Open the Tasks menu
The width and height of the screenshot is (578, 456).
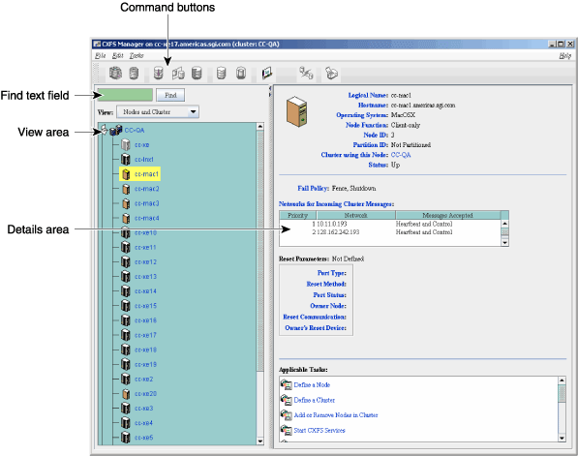click(x=137, y=55)
